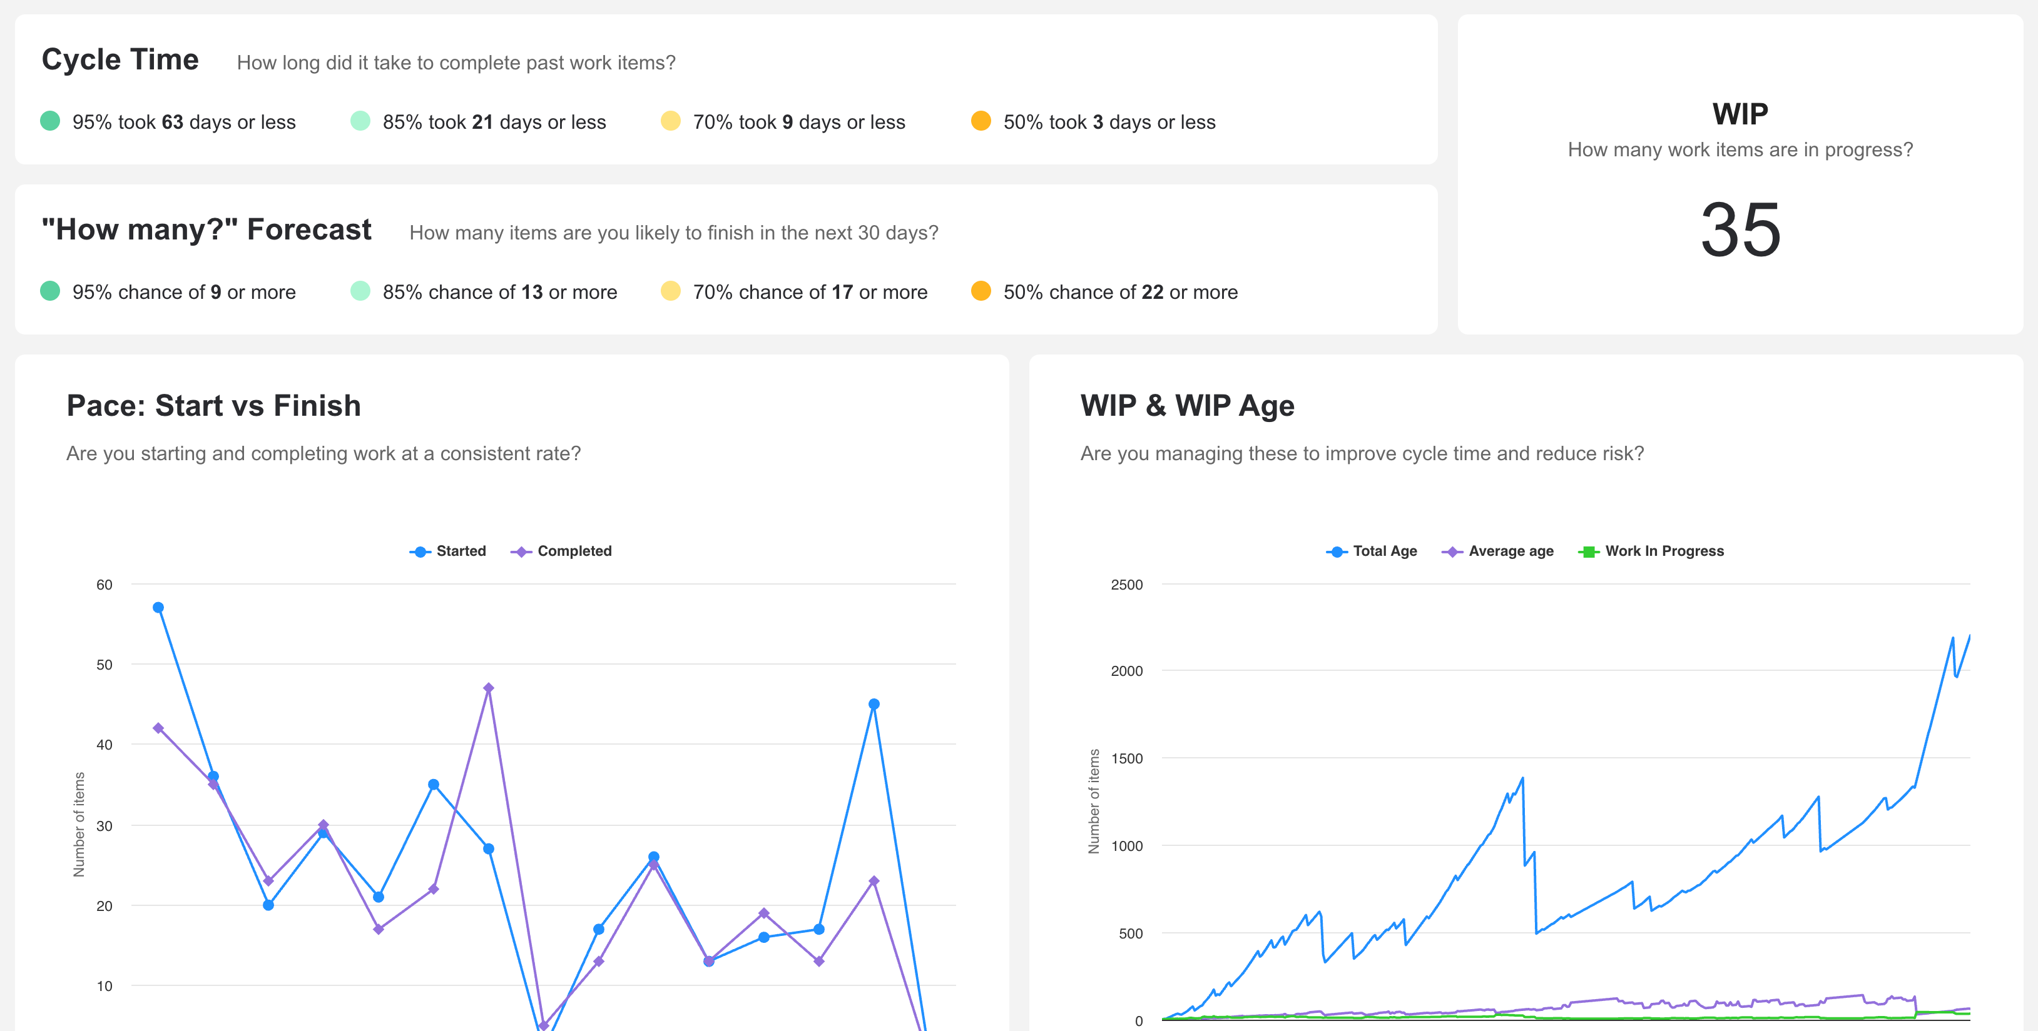The image size is (2038, 1031).
Task: Click the yellow 70% forecast dot
Action: (670, 292)
